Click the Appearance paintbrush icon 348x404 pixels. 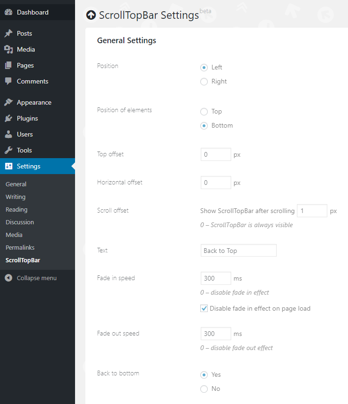coord(8,102)
